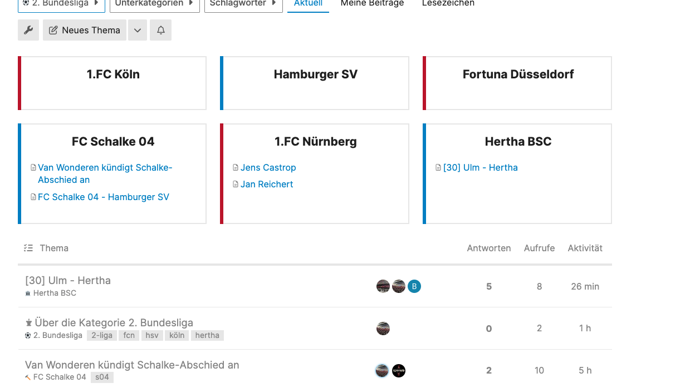
Task: Click the Neues Thema button
Action: [x=85, y=30]
